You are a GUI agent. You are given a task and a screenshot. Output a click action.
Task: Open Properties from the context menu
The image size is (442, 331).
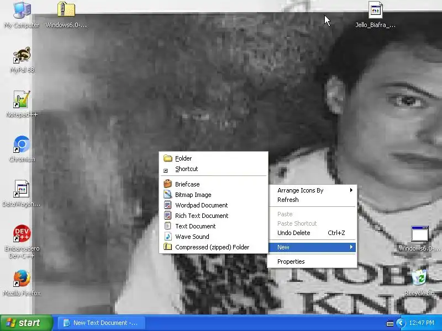coord(312,261)
